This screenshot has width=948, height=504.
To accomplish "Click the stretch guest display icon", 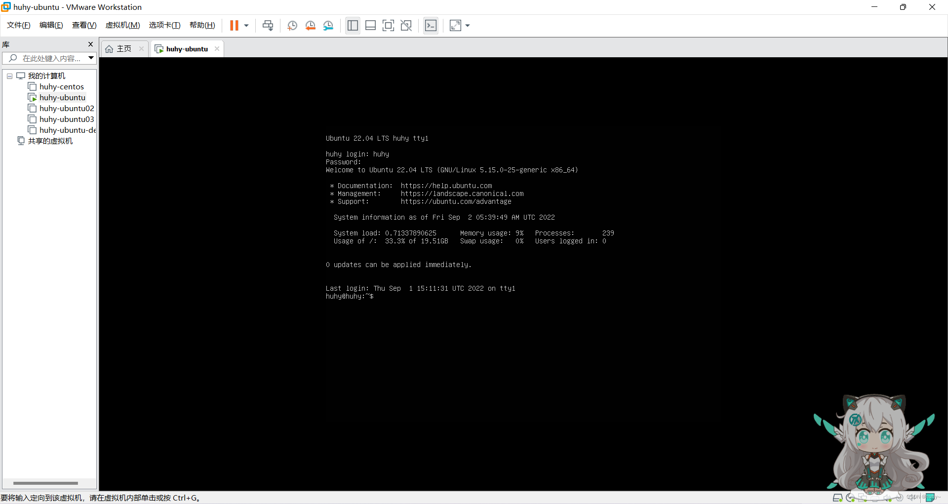I will (455, 26).
